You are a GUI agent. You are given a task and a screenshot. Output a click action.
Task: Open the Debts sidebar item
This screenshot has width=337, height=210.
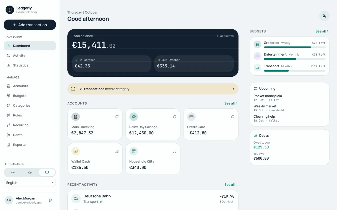point(30,135)
